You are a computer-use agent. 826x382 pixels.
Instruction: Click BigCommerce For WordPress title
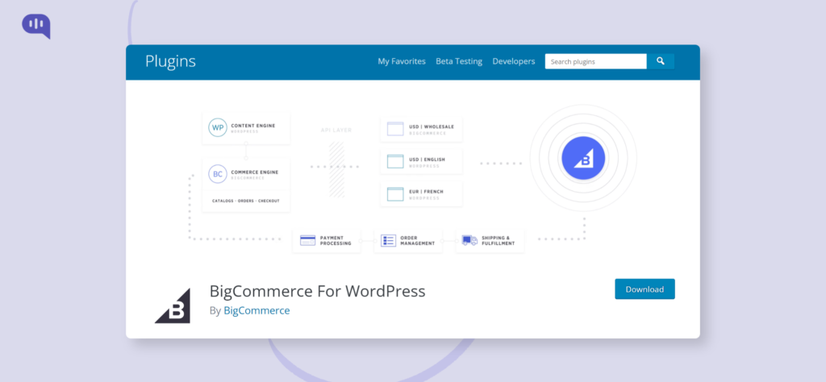point(317,291)
